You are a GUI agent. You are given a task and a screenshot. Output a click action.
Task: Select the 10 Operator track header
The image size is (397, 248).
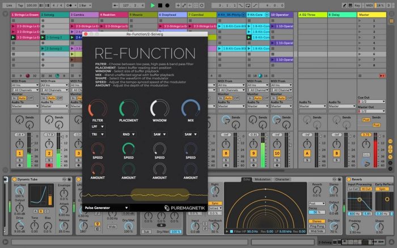tap(281, 15)
